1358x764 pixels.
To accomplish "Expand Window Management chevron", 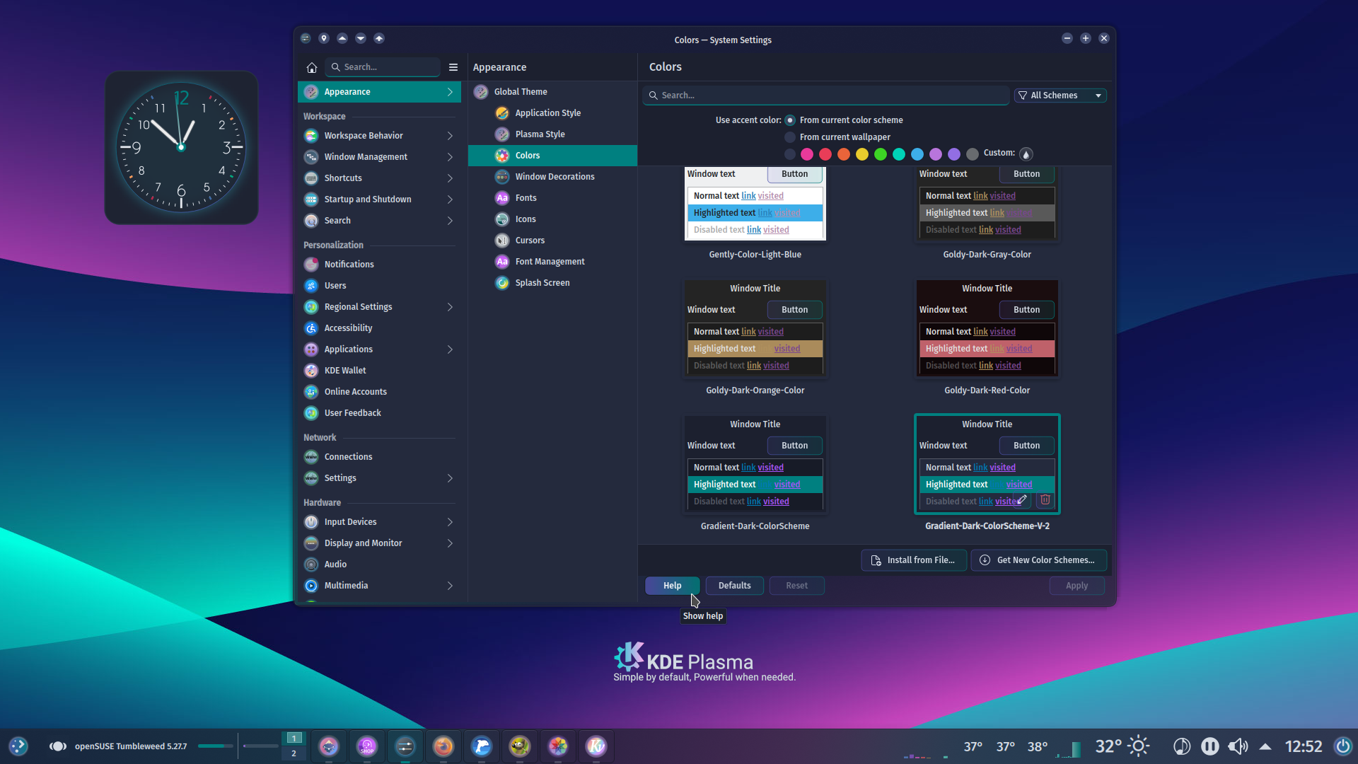I will pyautogui.click(x=450, y=157).
